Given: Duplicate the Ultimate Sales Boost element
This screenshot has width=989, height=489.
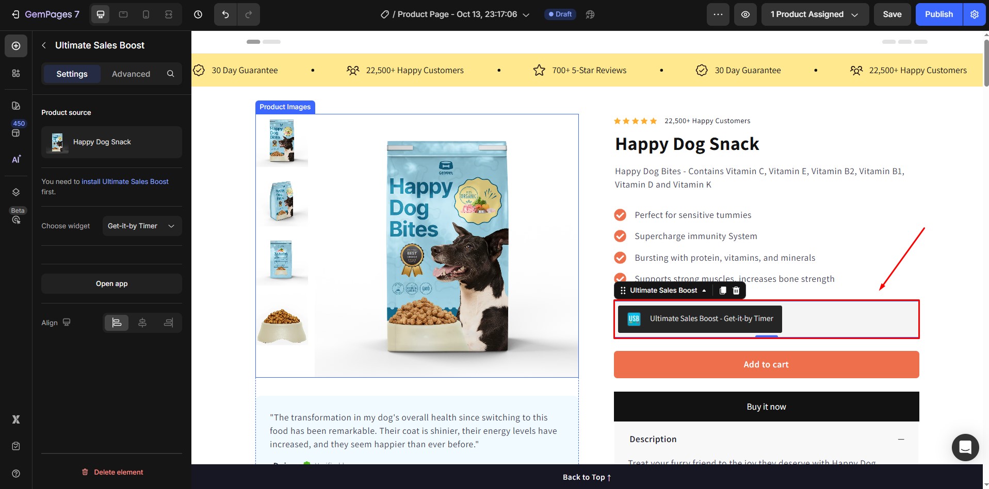Looking at the screenshot, I should coord(723,291).
